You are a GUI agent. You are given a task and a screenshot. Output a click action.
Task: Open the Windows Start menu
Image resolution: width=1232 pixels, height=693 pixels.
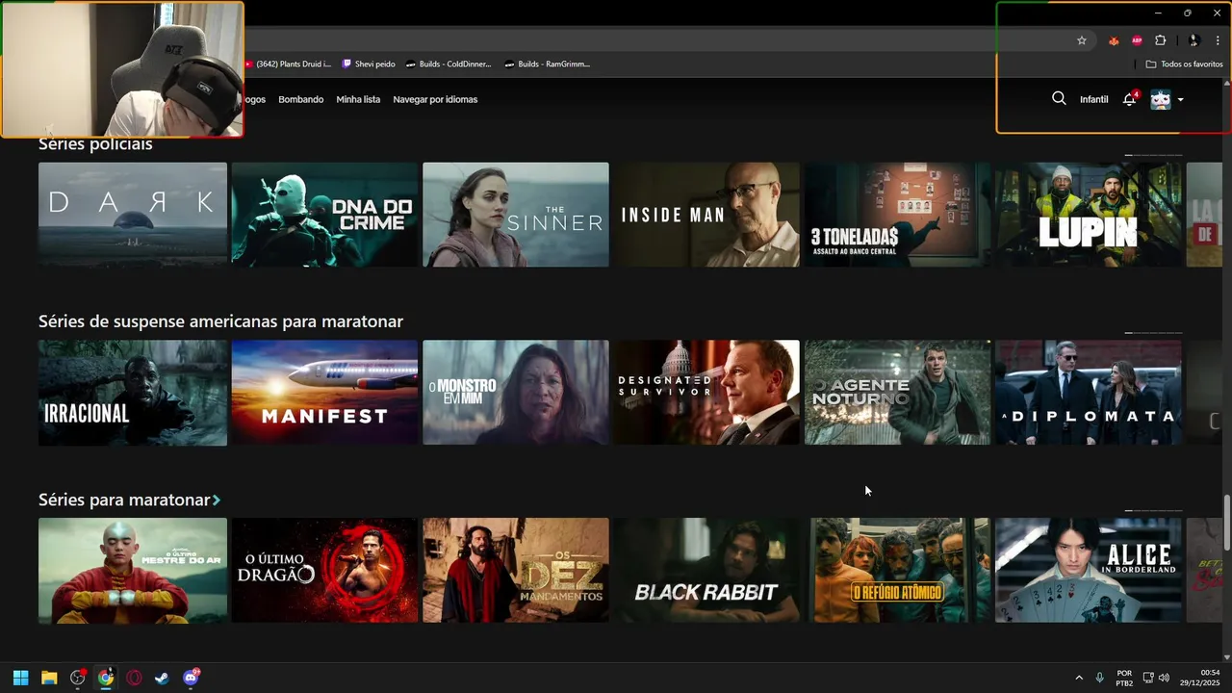(20, 678)
